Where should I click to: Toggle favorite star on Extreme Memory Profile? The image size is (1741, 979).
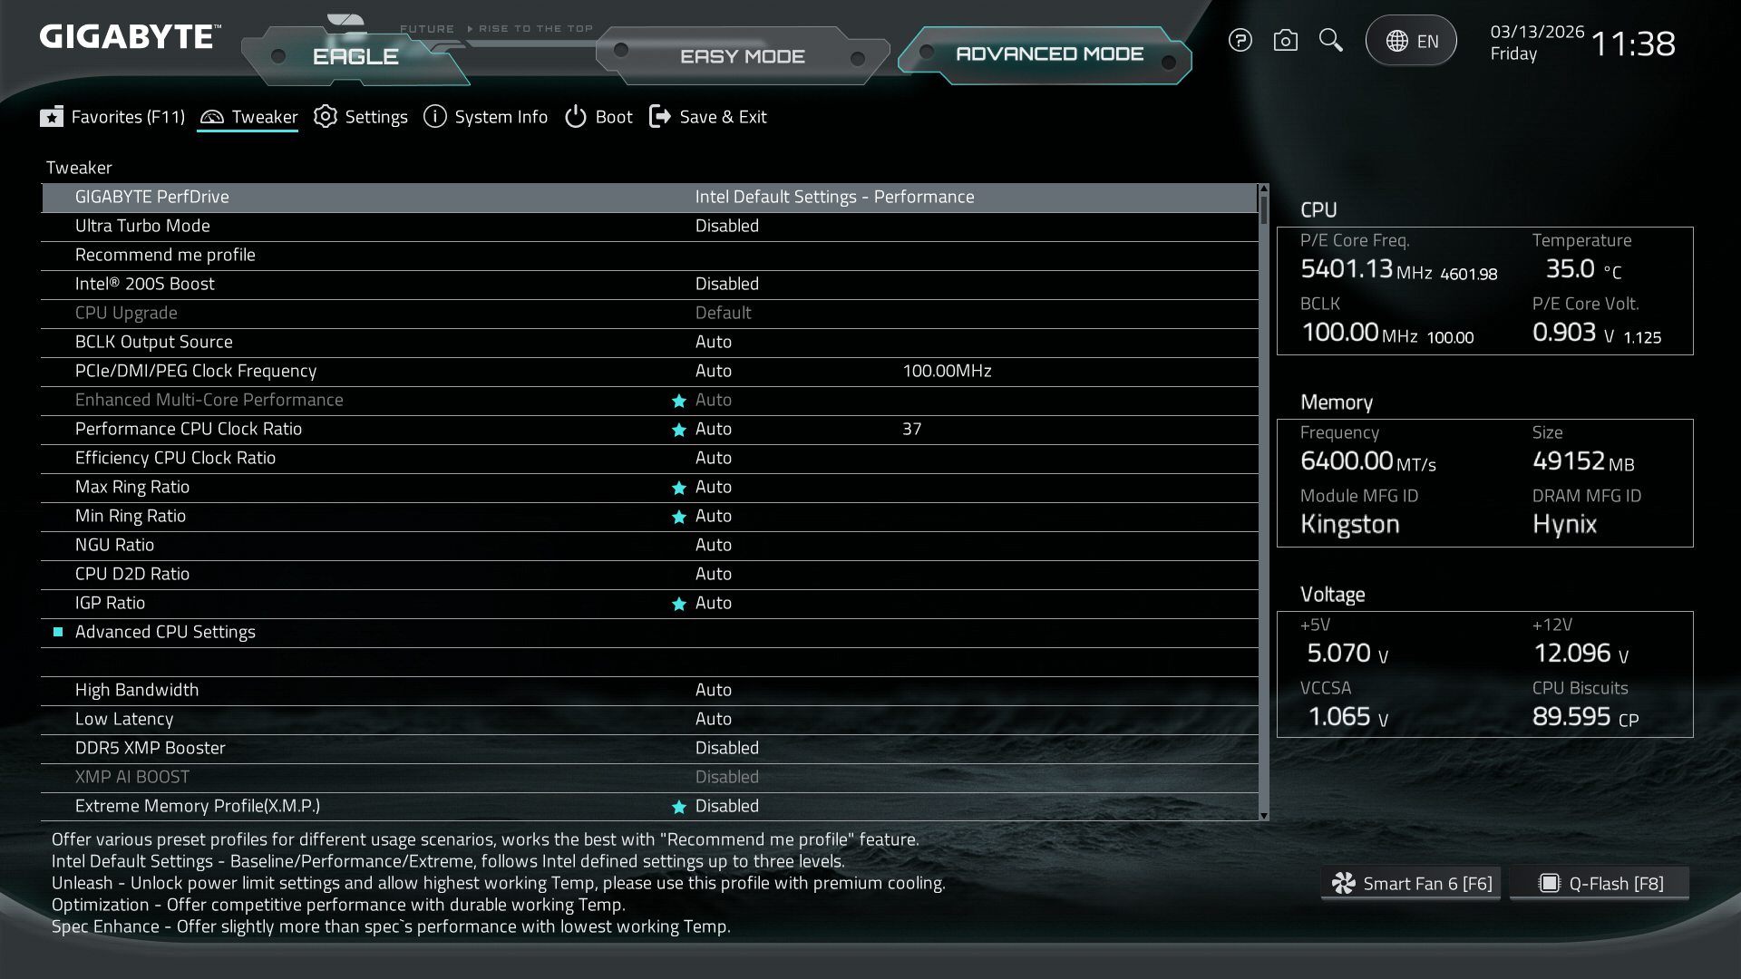[678, 807]
